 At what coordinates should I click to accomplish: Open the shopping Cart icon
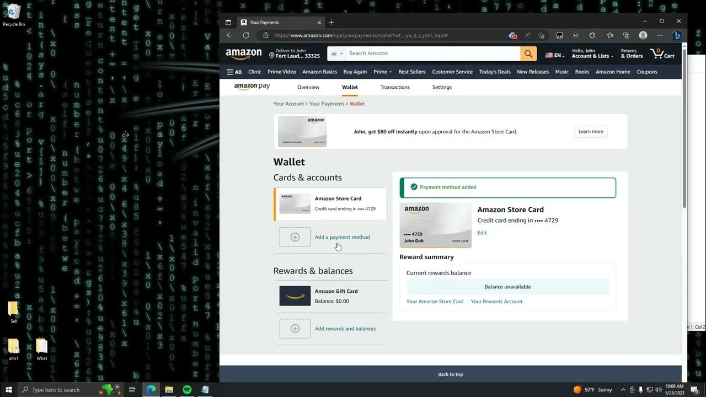coord(662,53)
